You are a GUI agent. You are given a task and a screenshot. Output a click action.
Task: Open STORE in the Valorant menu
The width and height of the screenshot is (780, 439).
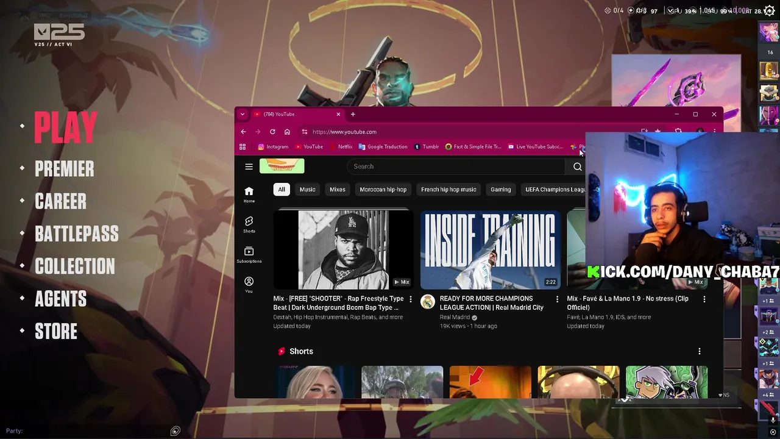(56, 332)
